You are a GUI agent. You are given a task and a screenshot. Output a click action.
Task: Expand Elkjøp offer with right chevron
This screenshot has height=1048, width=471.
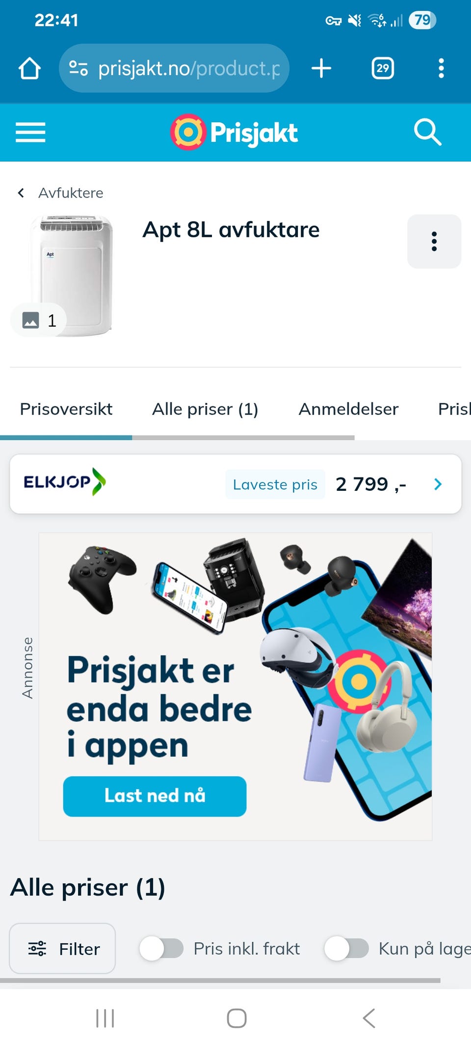pos(438,484)
